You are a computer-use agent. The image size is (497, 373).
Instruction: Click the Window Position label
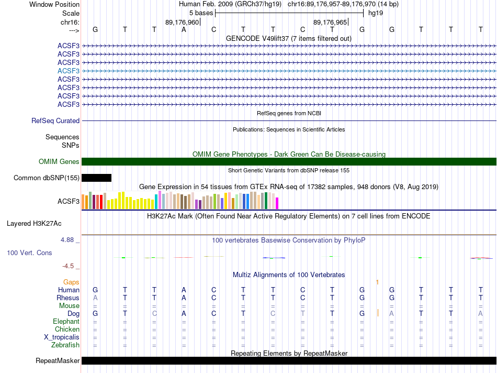point(54,4)
